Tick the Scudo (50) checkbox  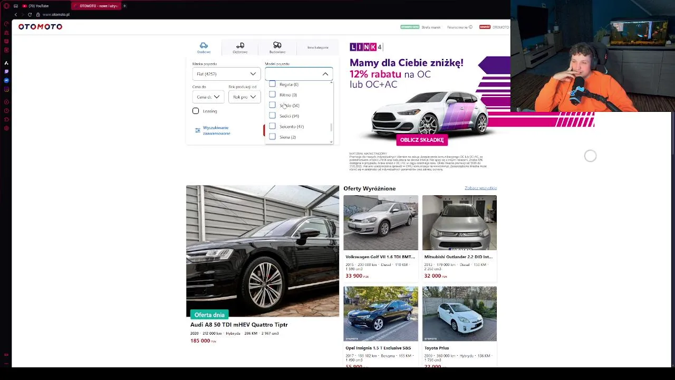(x=272, y=105)
